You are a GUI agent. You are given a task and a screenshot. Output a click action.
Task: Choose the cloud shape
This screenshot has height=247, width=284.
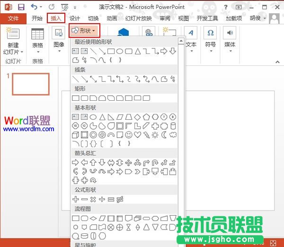(x=173, y=135)
